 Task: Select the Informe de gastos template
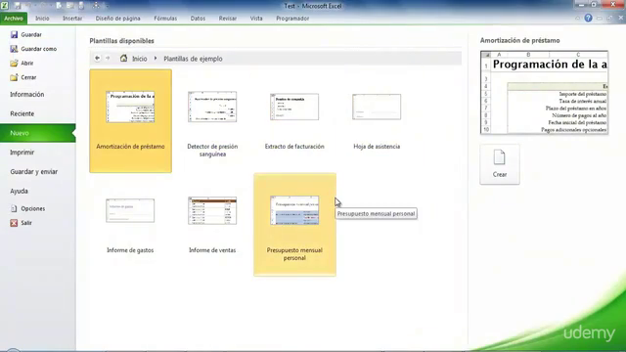[130, 225]
